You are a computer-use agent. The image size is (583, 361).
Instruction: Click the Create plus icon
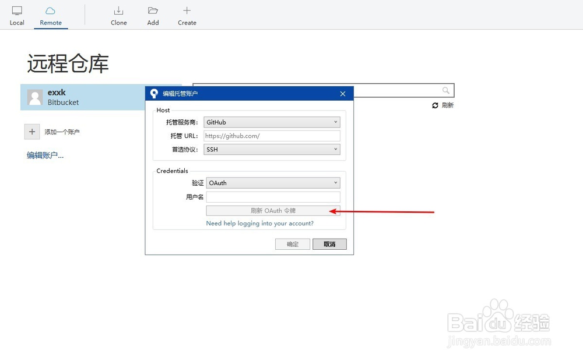click(187, 10)
